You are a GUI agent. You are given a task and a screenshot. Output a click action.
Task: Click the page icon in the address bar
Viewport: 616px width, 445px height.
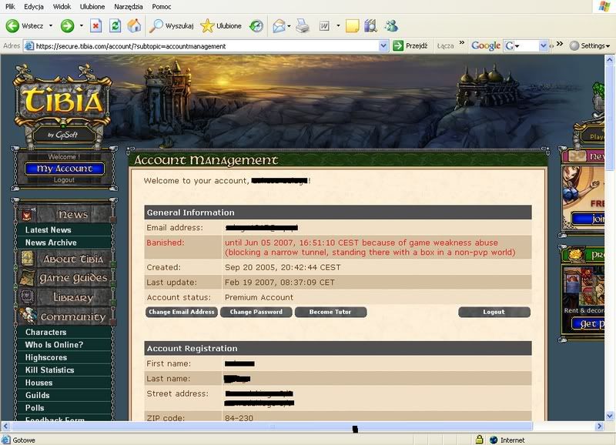28,46
